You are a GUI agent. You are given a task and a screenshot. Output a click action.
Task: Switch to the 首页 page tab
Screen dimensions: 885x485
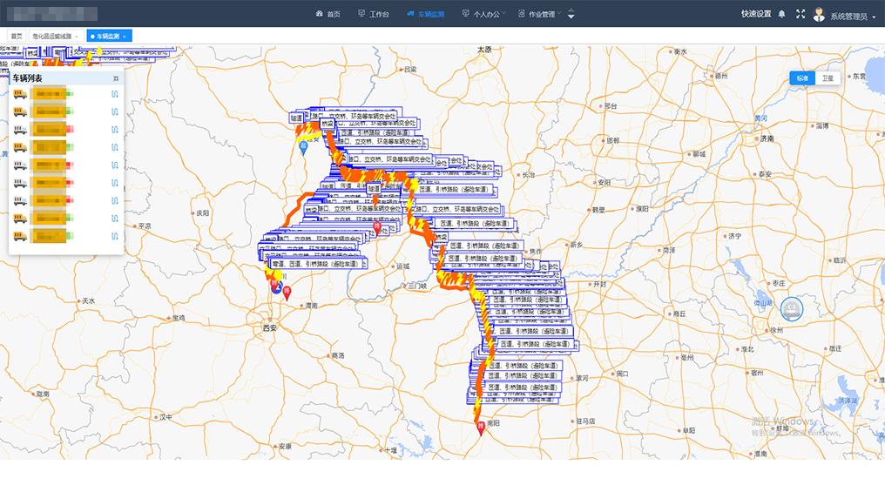(x=17, y=36)
